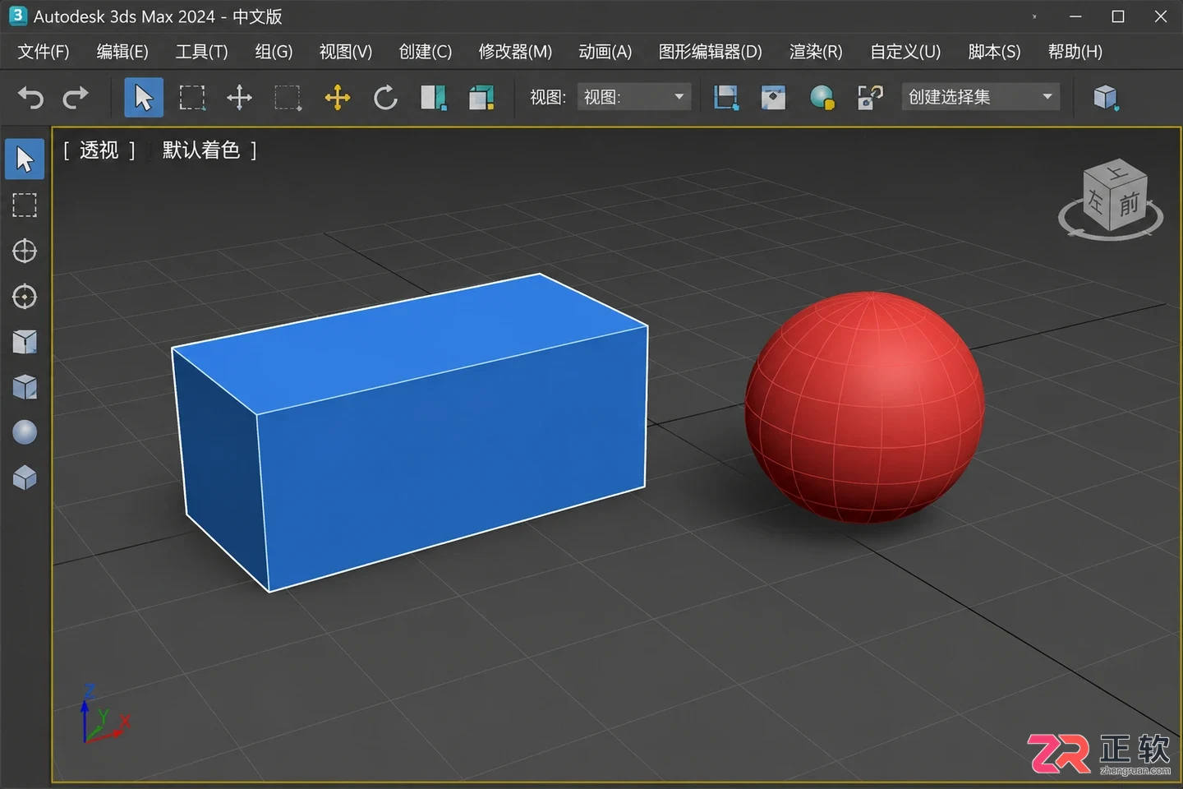Viewport: 1183px width, 789px height.
Task: Open the Align tool icon
Action: (481, 98)
